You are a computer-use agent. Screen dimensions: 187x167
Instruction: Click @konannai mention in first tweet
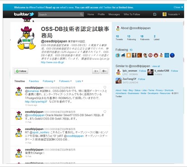click(x=32, y=91)
